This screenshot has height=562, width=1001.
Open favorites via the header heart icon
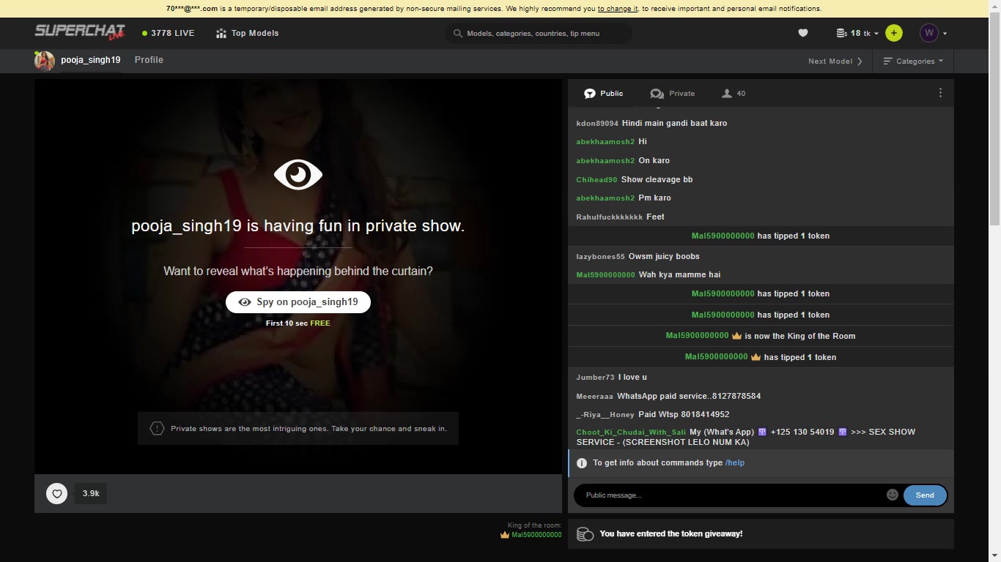(x=802, y=33)
